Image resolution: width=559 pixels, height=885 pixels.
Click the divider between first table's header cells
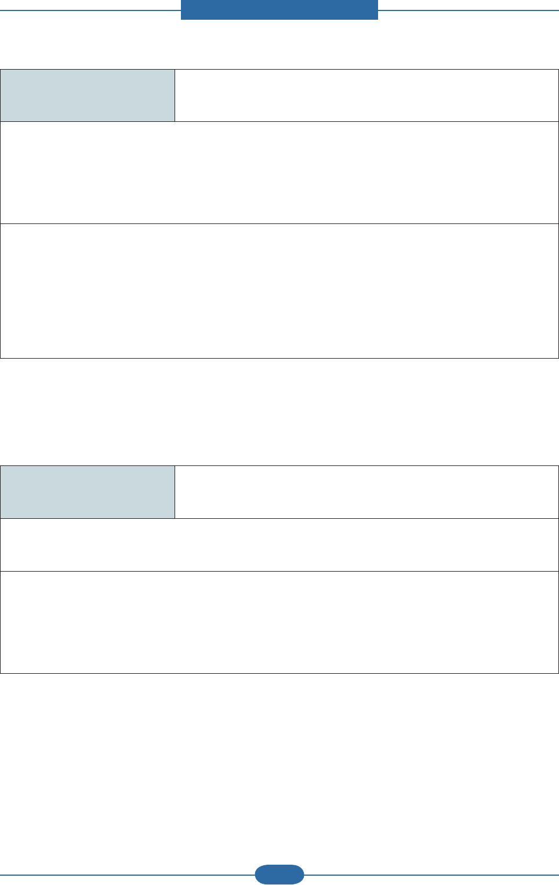[175, 95]
